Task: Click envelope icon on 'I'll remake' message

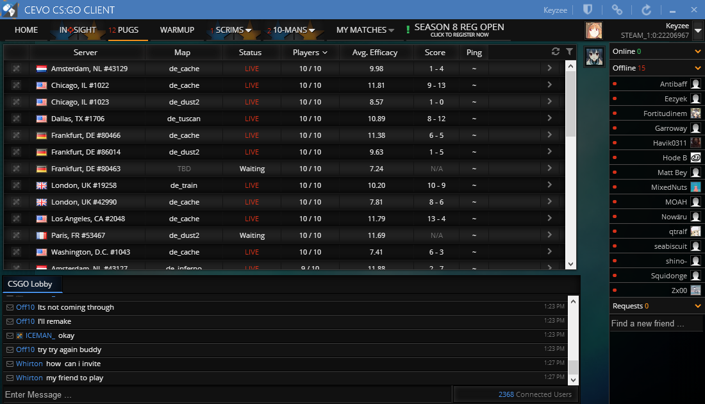Action: [x=10, y=322]
